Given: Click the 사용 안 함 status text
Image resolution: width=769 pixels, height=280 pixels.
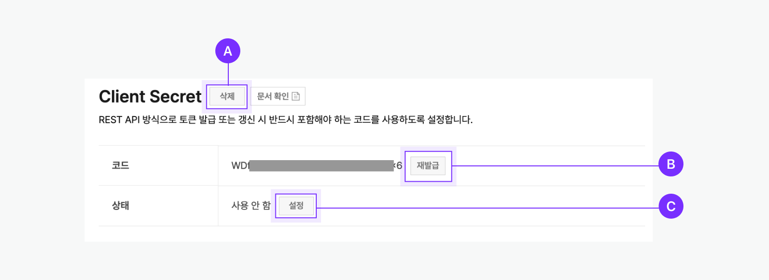Looking at the screenshot, I should click(251, 206).
